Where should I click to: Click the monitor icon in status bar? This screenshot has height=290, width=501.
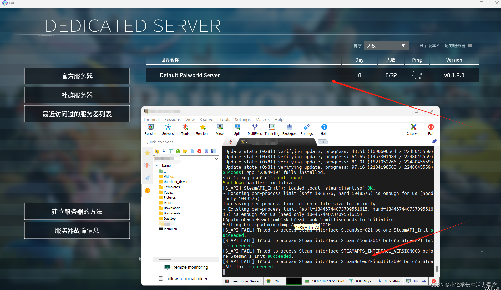click(408, 281)
